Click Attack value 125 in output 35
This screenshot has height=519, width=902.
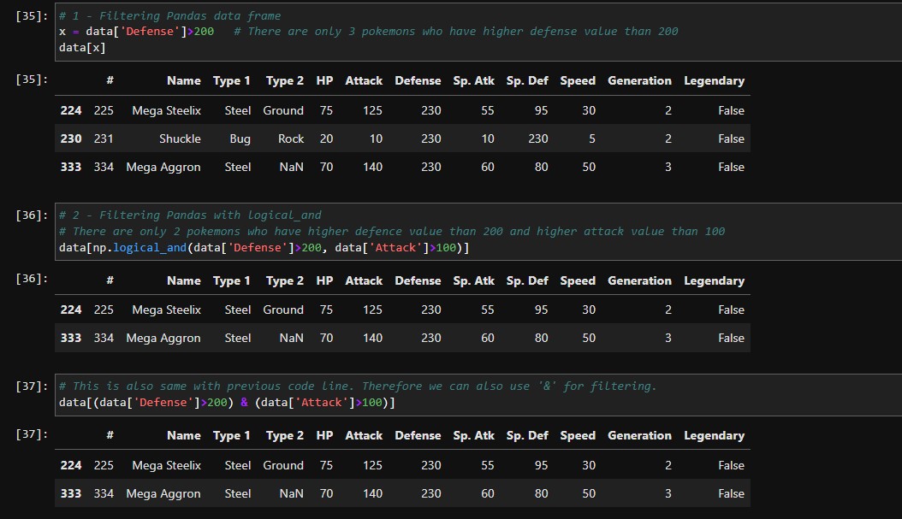click(x=372, y=111)
